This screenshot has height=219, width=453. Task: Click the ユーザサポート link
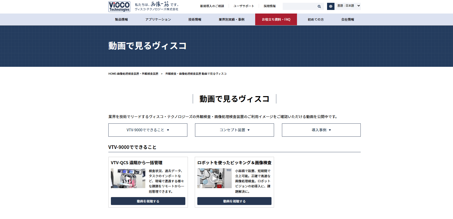coord(244,6)
